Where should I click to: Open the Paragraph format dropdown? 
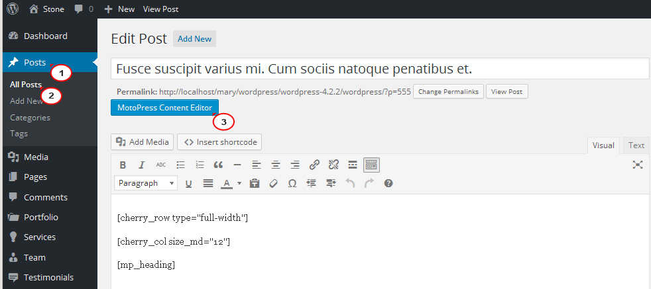click(146, 183)
